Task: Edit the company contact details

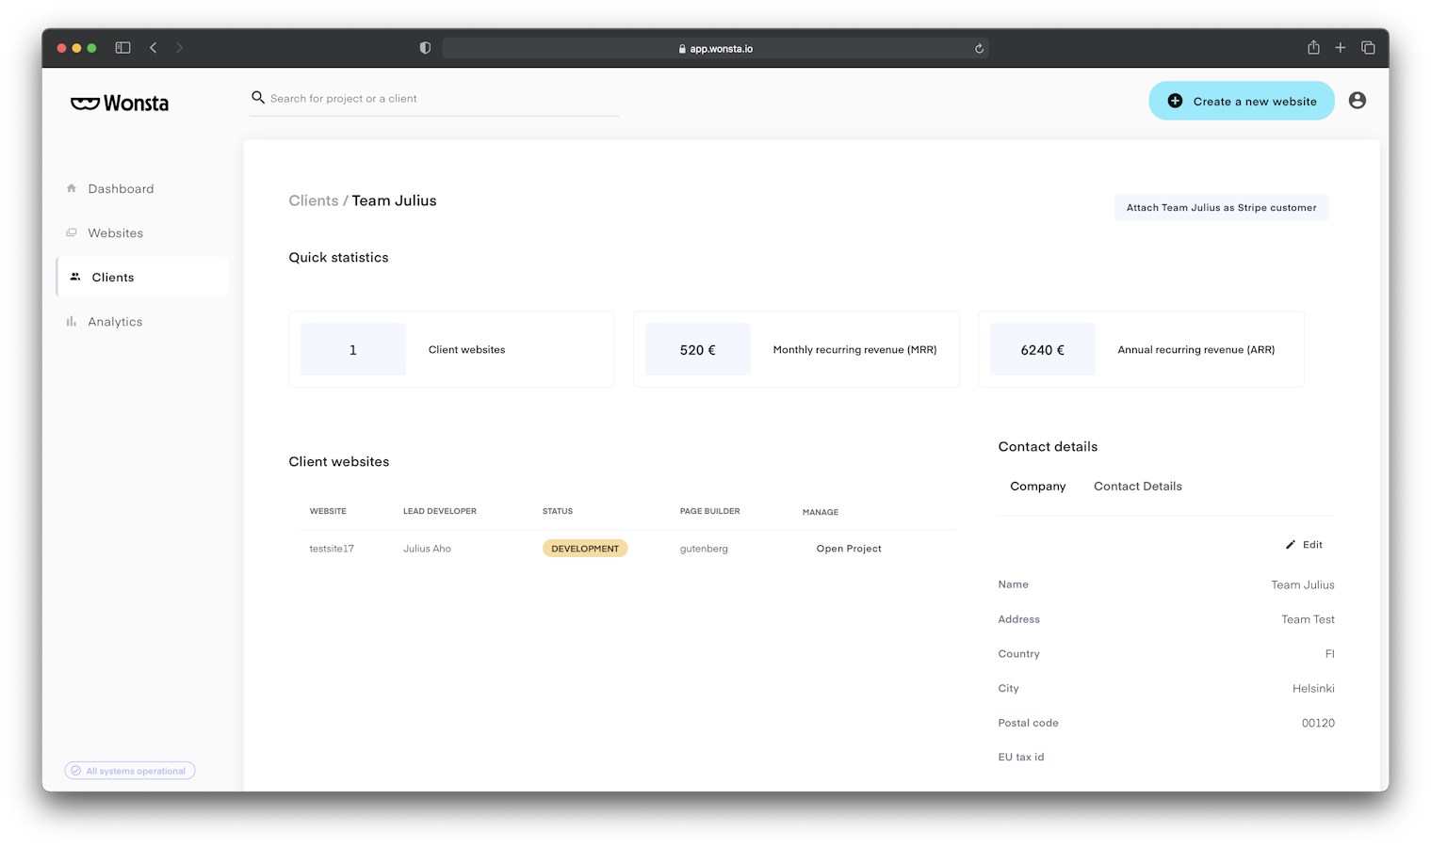Action: point(1305,545)
